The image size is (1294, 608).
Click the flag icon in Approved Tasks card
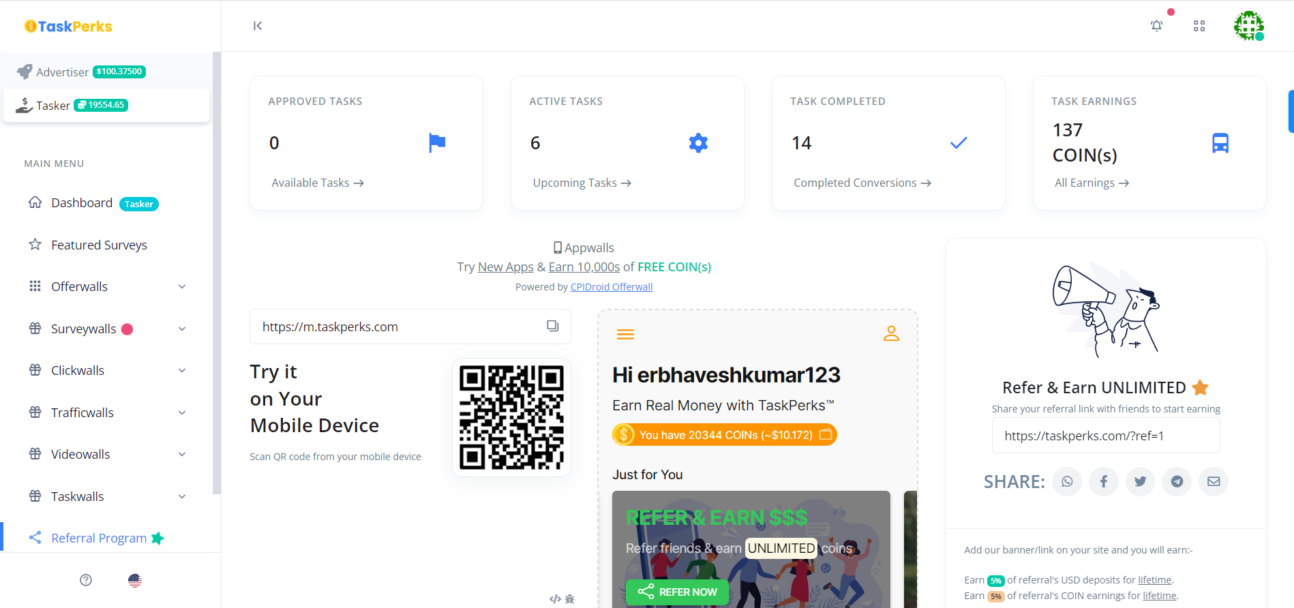coord(437,143)
